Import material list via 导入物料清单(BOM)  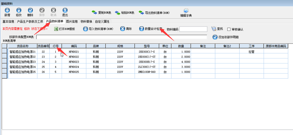[x=98, y=29]
